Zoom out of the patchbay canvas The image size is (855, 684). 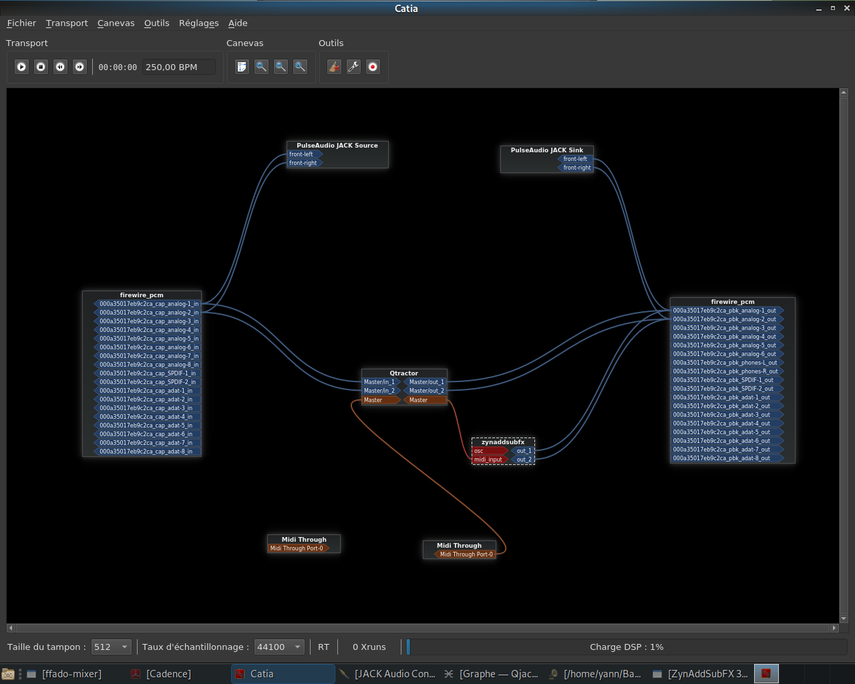281,67
